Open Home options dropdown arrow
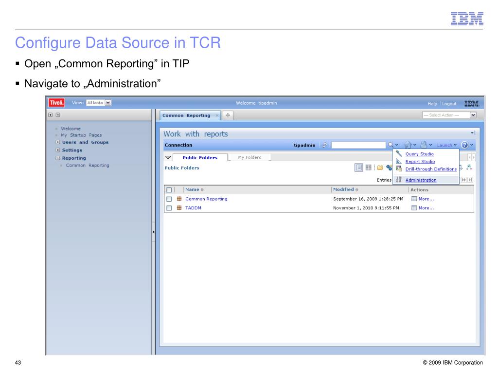The height and width of the screenshot is (374, 498). pyautogui.click(x=415, y=145)
